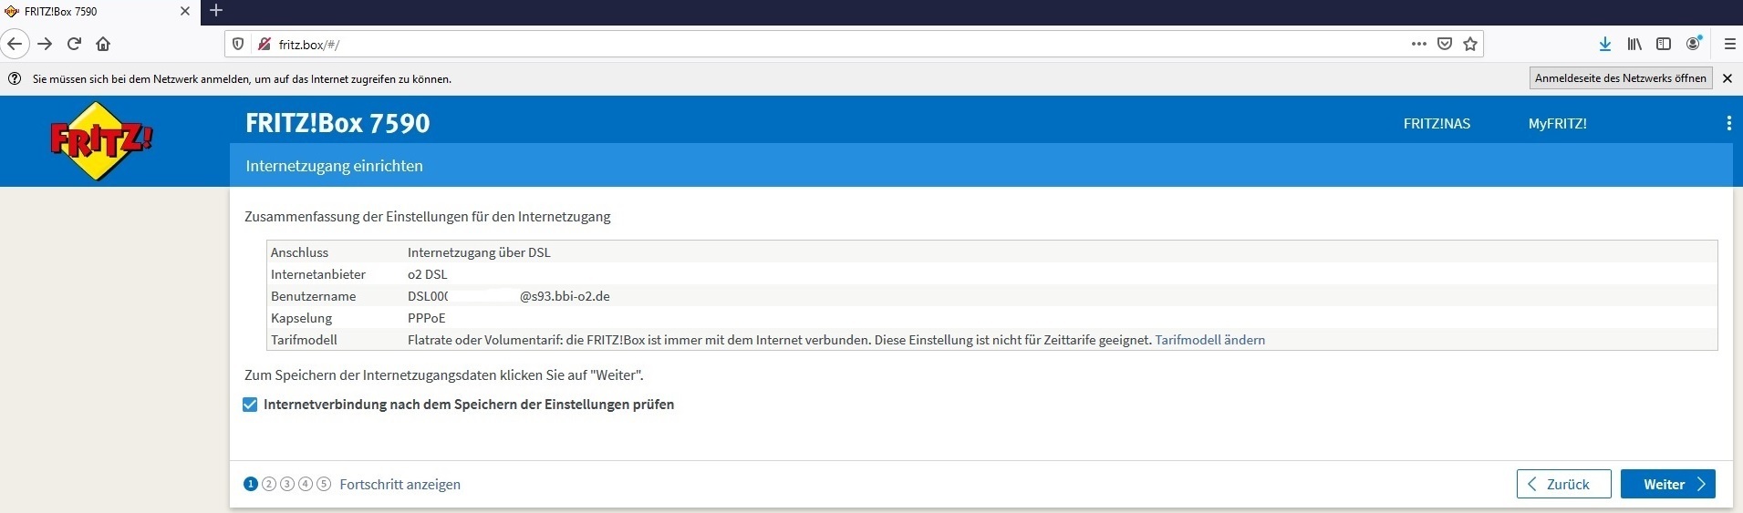Select the FRITZ!Box 7590 browser tab

pos(99,12)
